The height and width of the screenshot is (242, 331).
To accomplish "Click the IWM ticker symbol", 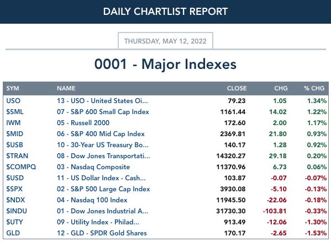I will 13,123.
